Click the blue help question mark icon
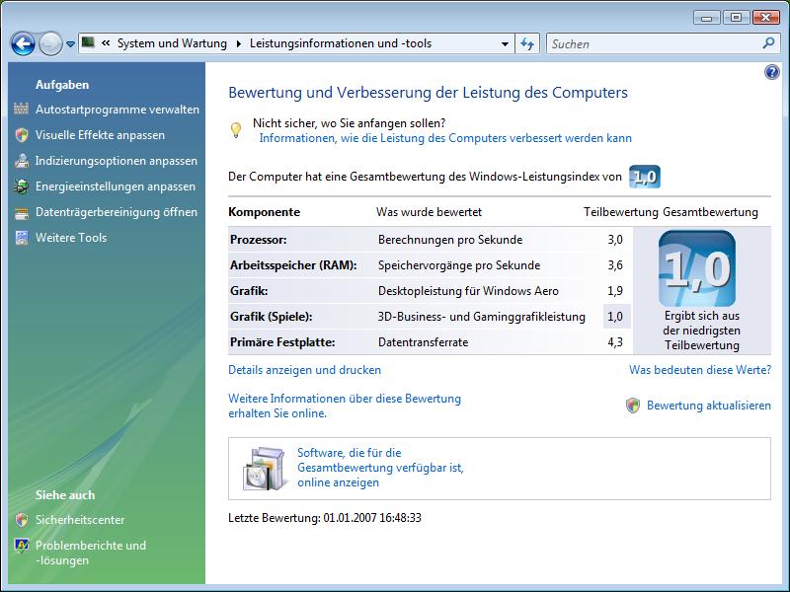 point(772,73)
